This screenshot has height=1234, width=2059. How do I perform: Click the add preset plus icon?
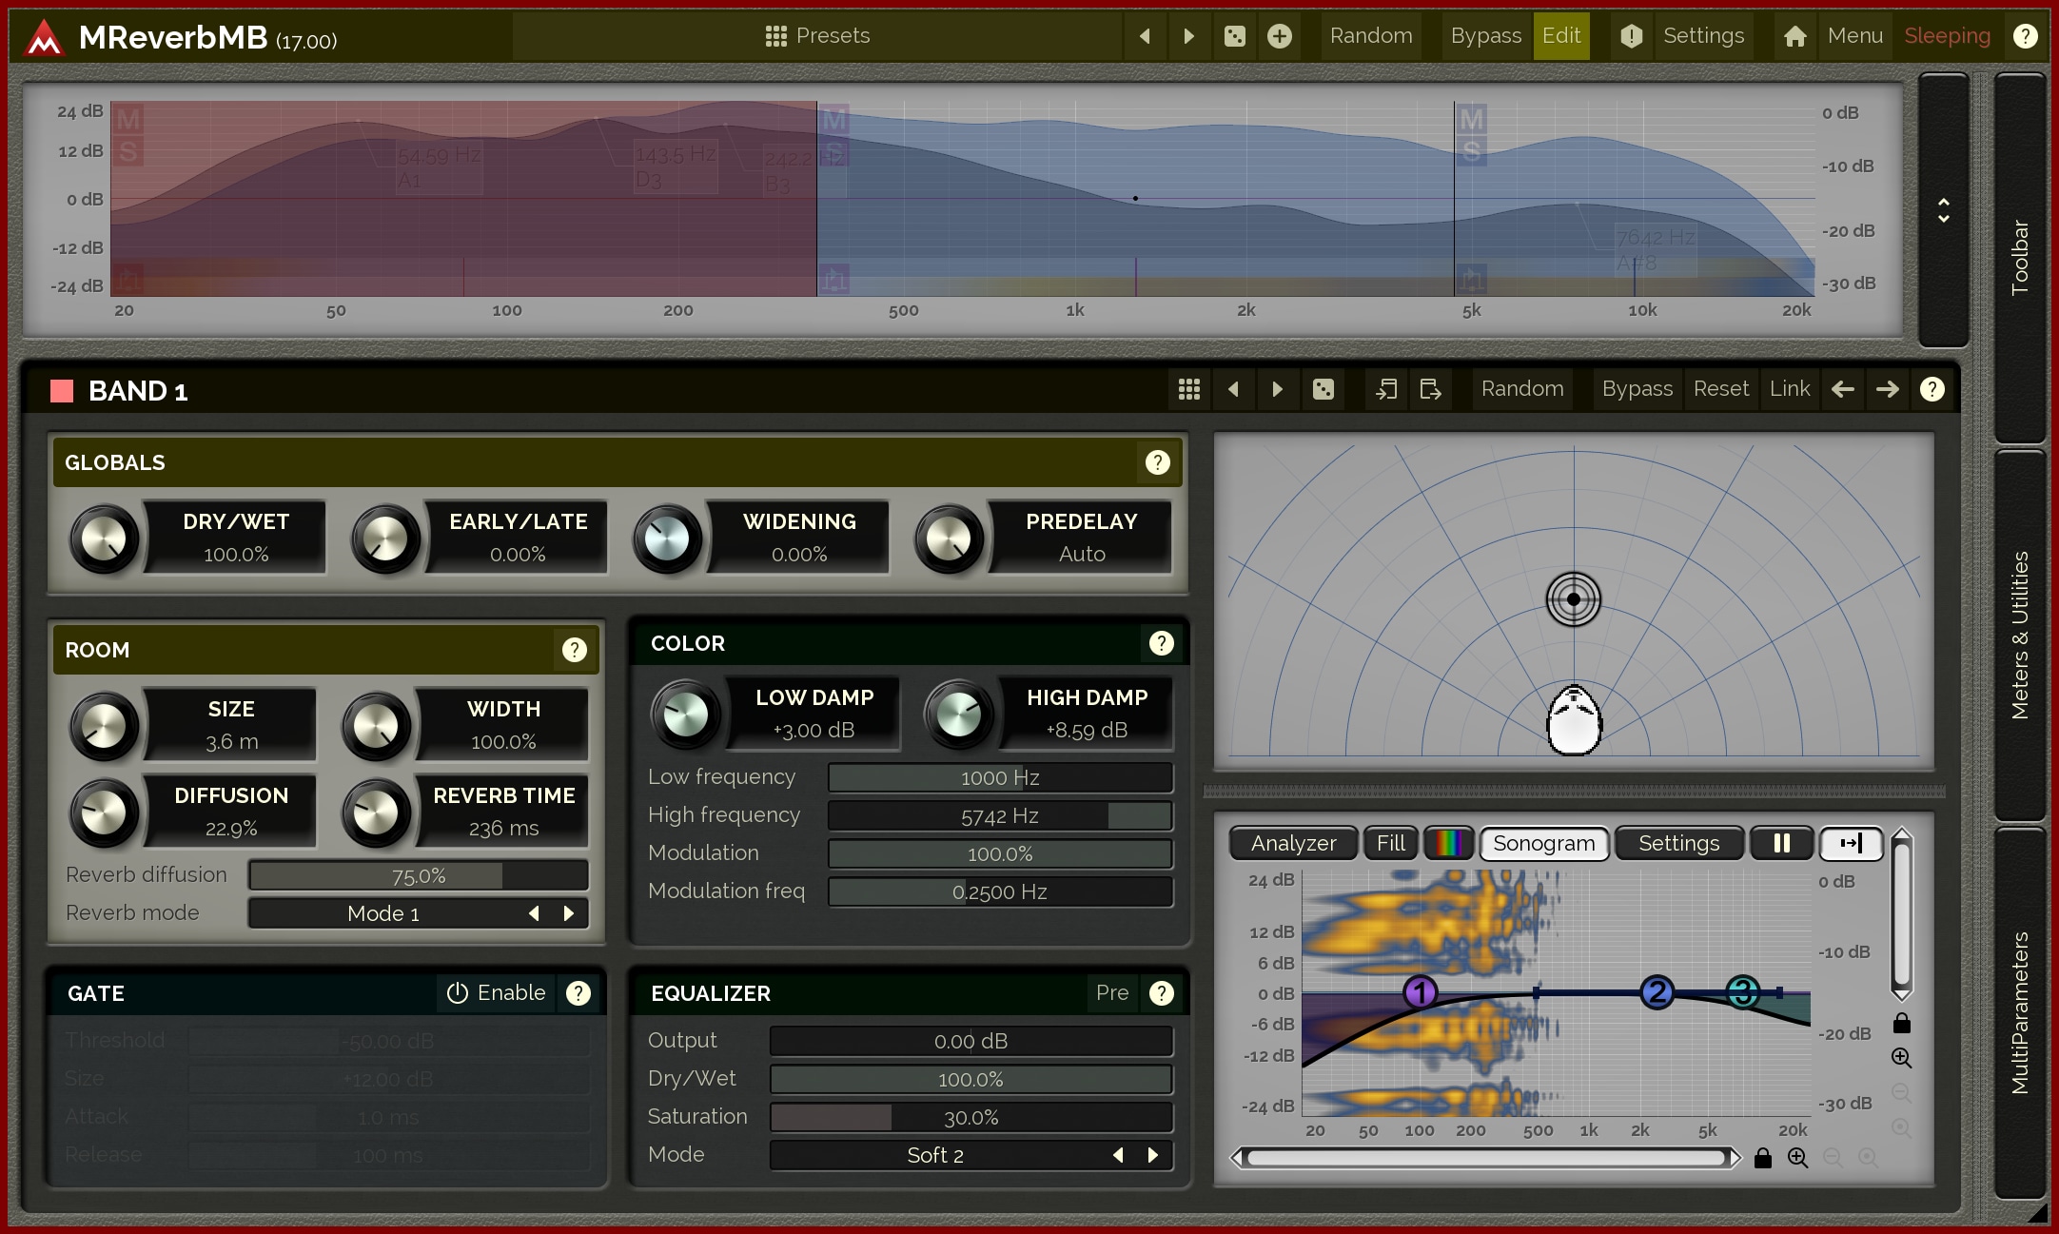[1280, 36]
